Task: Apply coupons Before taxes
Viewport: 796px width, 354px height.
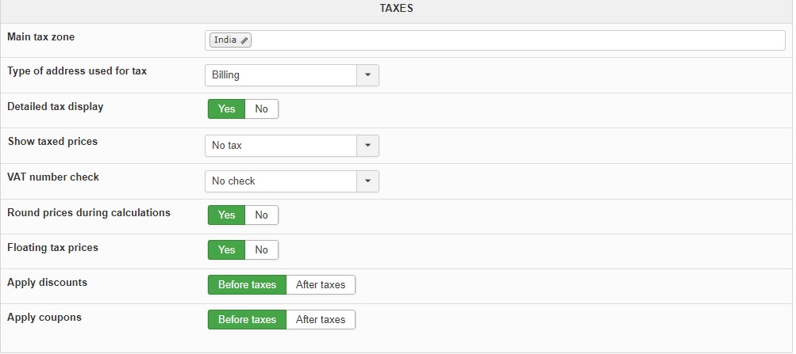Action: click(x=247, y=320)
